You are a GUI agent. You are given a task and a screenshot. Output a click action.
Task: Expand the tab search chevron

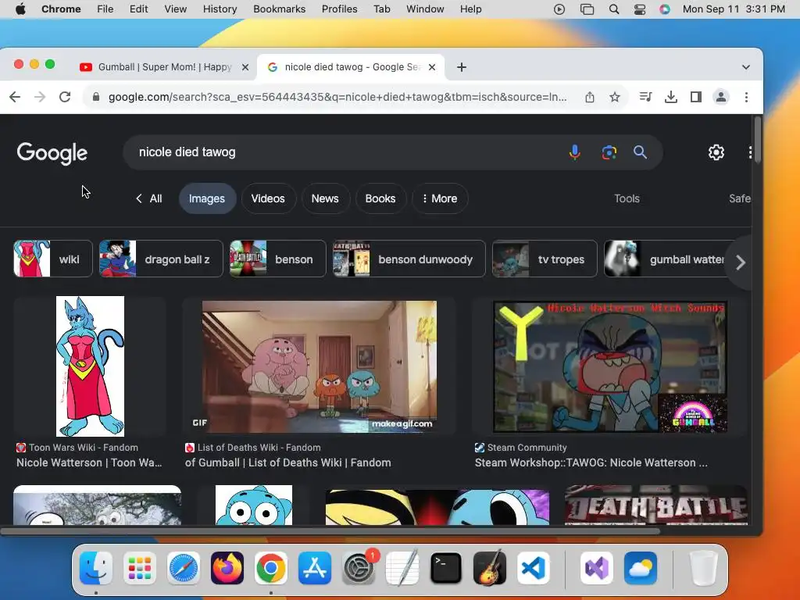[x=746, y=67]
